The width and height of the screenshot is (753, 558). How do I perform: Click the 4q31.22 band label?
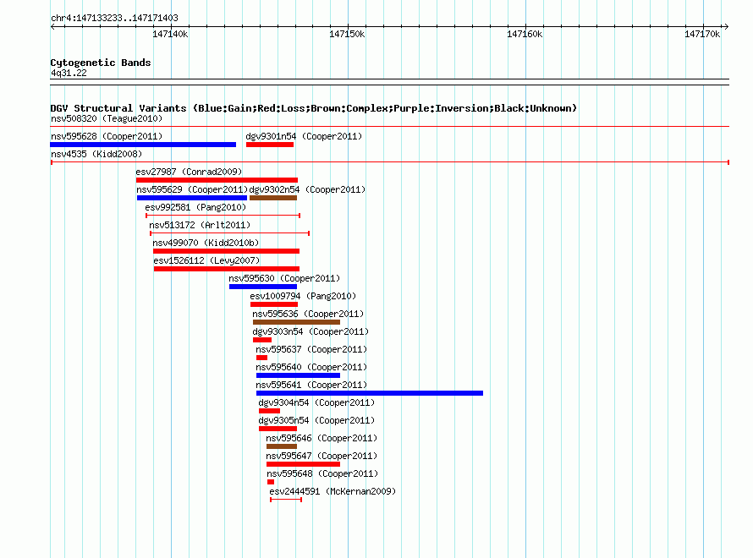(69, 73)
